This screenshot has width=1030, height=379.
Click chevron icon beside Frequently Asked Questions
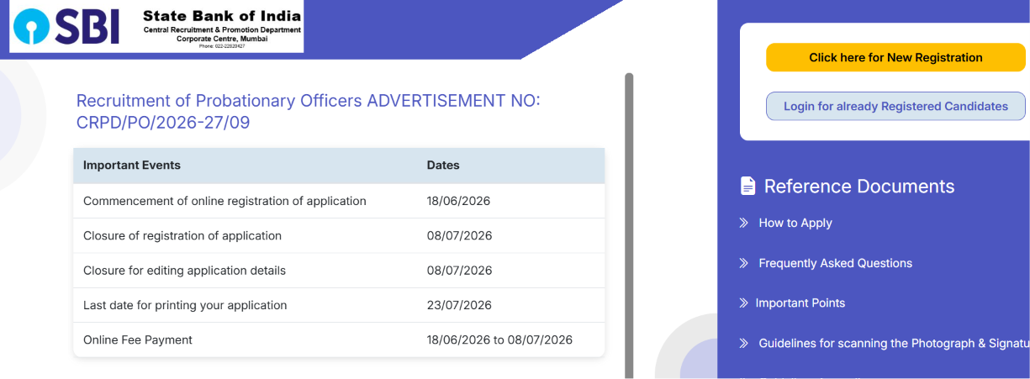tap(743, 263)
